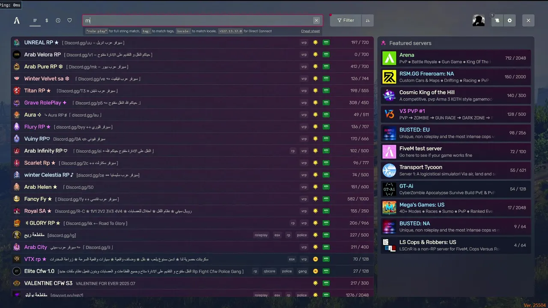Click the Flury RP server icon

pos(17,127)
